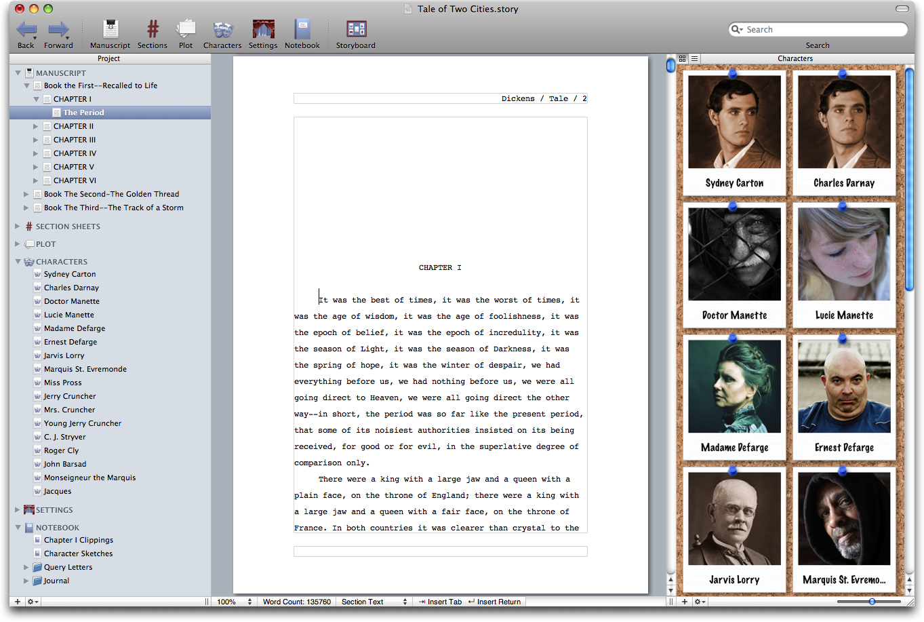Screen dimensions: 924x622
Task: Open gear action menu below project sidebar
Action: point(33,602)
